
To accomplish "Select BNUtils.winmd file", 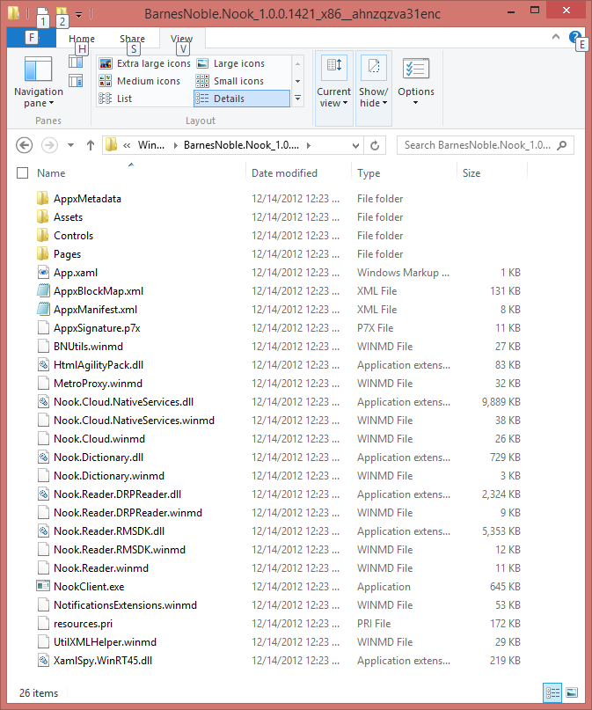I will [x=88, y=347].
